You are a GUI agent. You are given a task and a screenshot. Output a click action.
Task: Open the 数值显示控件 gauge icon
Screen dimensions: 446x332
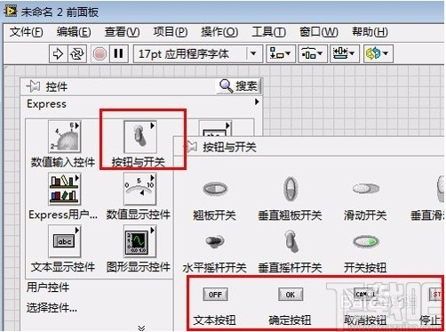[x=139, y=189]
